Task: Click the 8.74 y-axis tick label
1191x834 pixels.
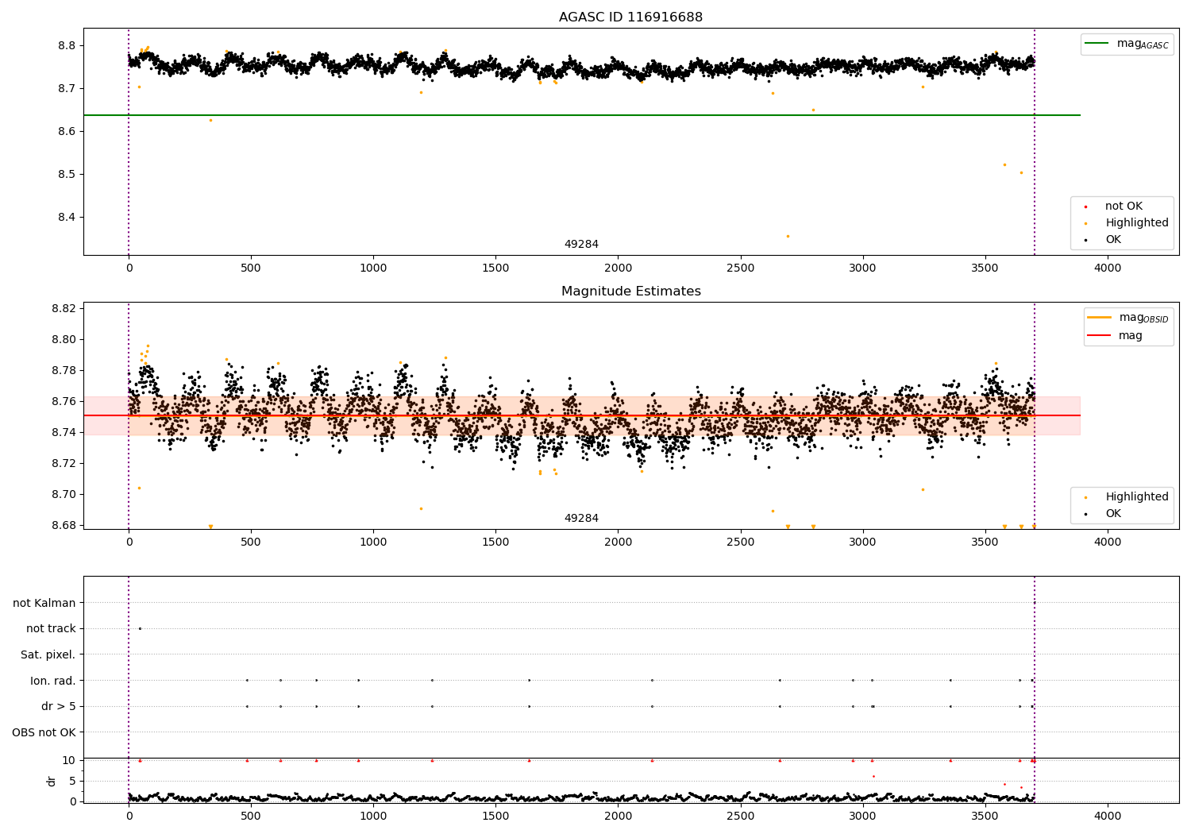Action: click(x=64, y=432)
